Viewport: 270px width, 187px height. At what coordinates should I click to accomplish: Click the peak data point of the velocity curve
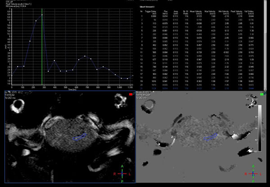point(42,15)
